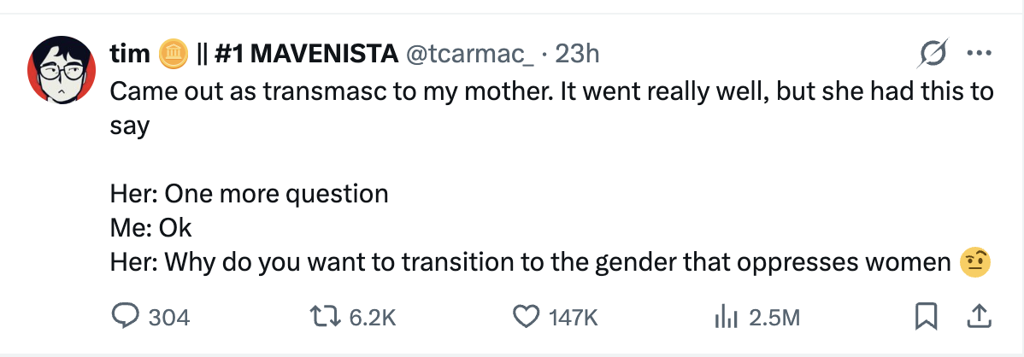Open the @tcarmac_ handle link
Image resolution: width=1024 pixels, height=357 pixels.
(x=469, y=55)
